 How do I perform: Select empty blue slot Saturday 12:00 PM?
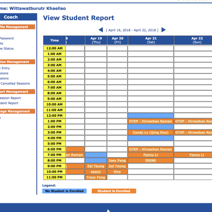[x=150, y=116]
